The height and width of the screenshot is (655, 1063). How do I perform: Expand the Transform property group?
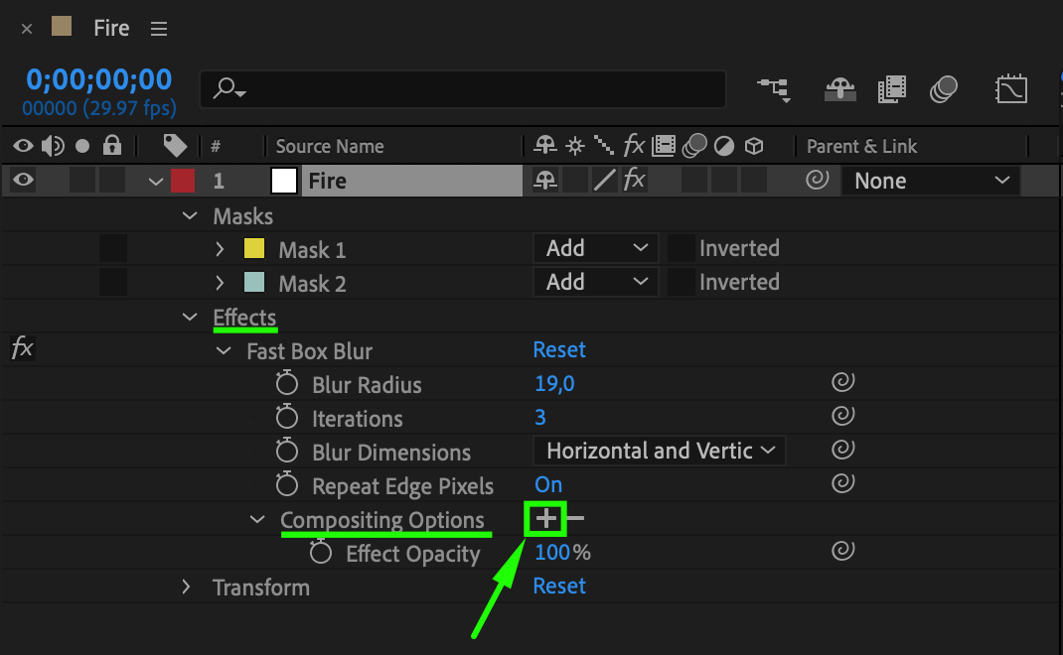pyautogui.click(x=187, y=587)
